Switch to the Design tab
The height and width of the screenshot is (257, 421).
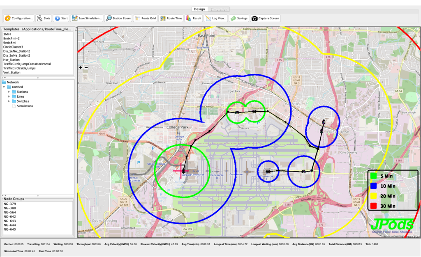coord(199,9)
